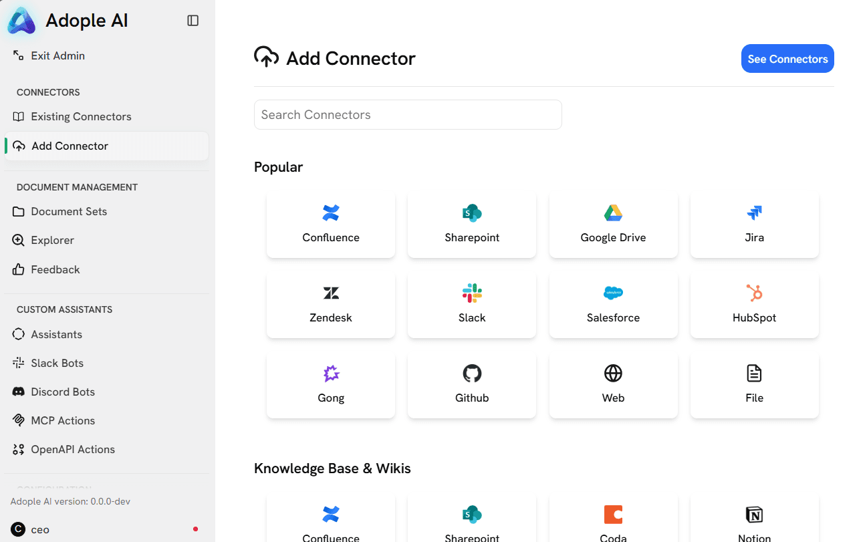Viewport: 867px width, 542px height.
Task: Click the Add Connector upload icon in sidebar
Action: (19, 146)
